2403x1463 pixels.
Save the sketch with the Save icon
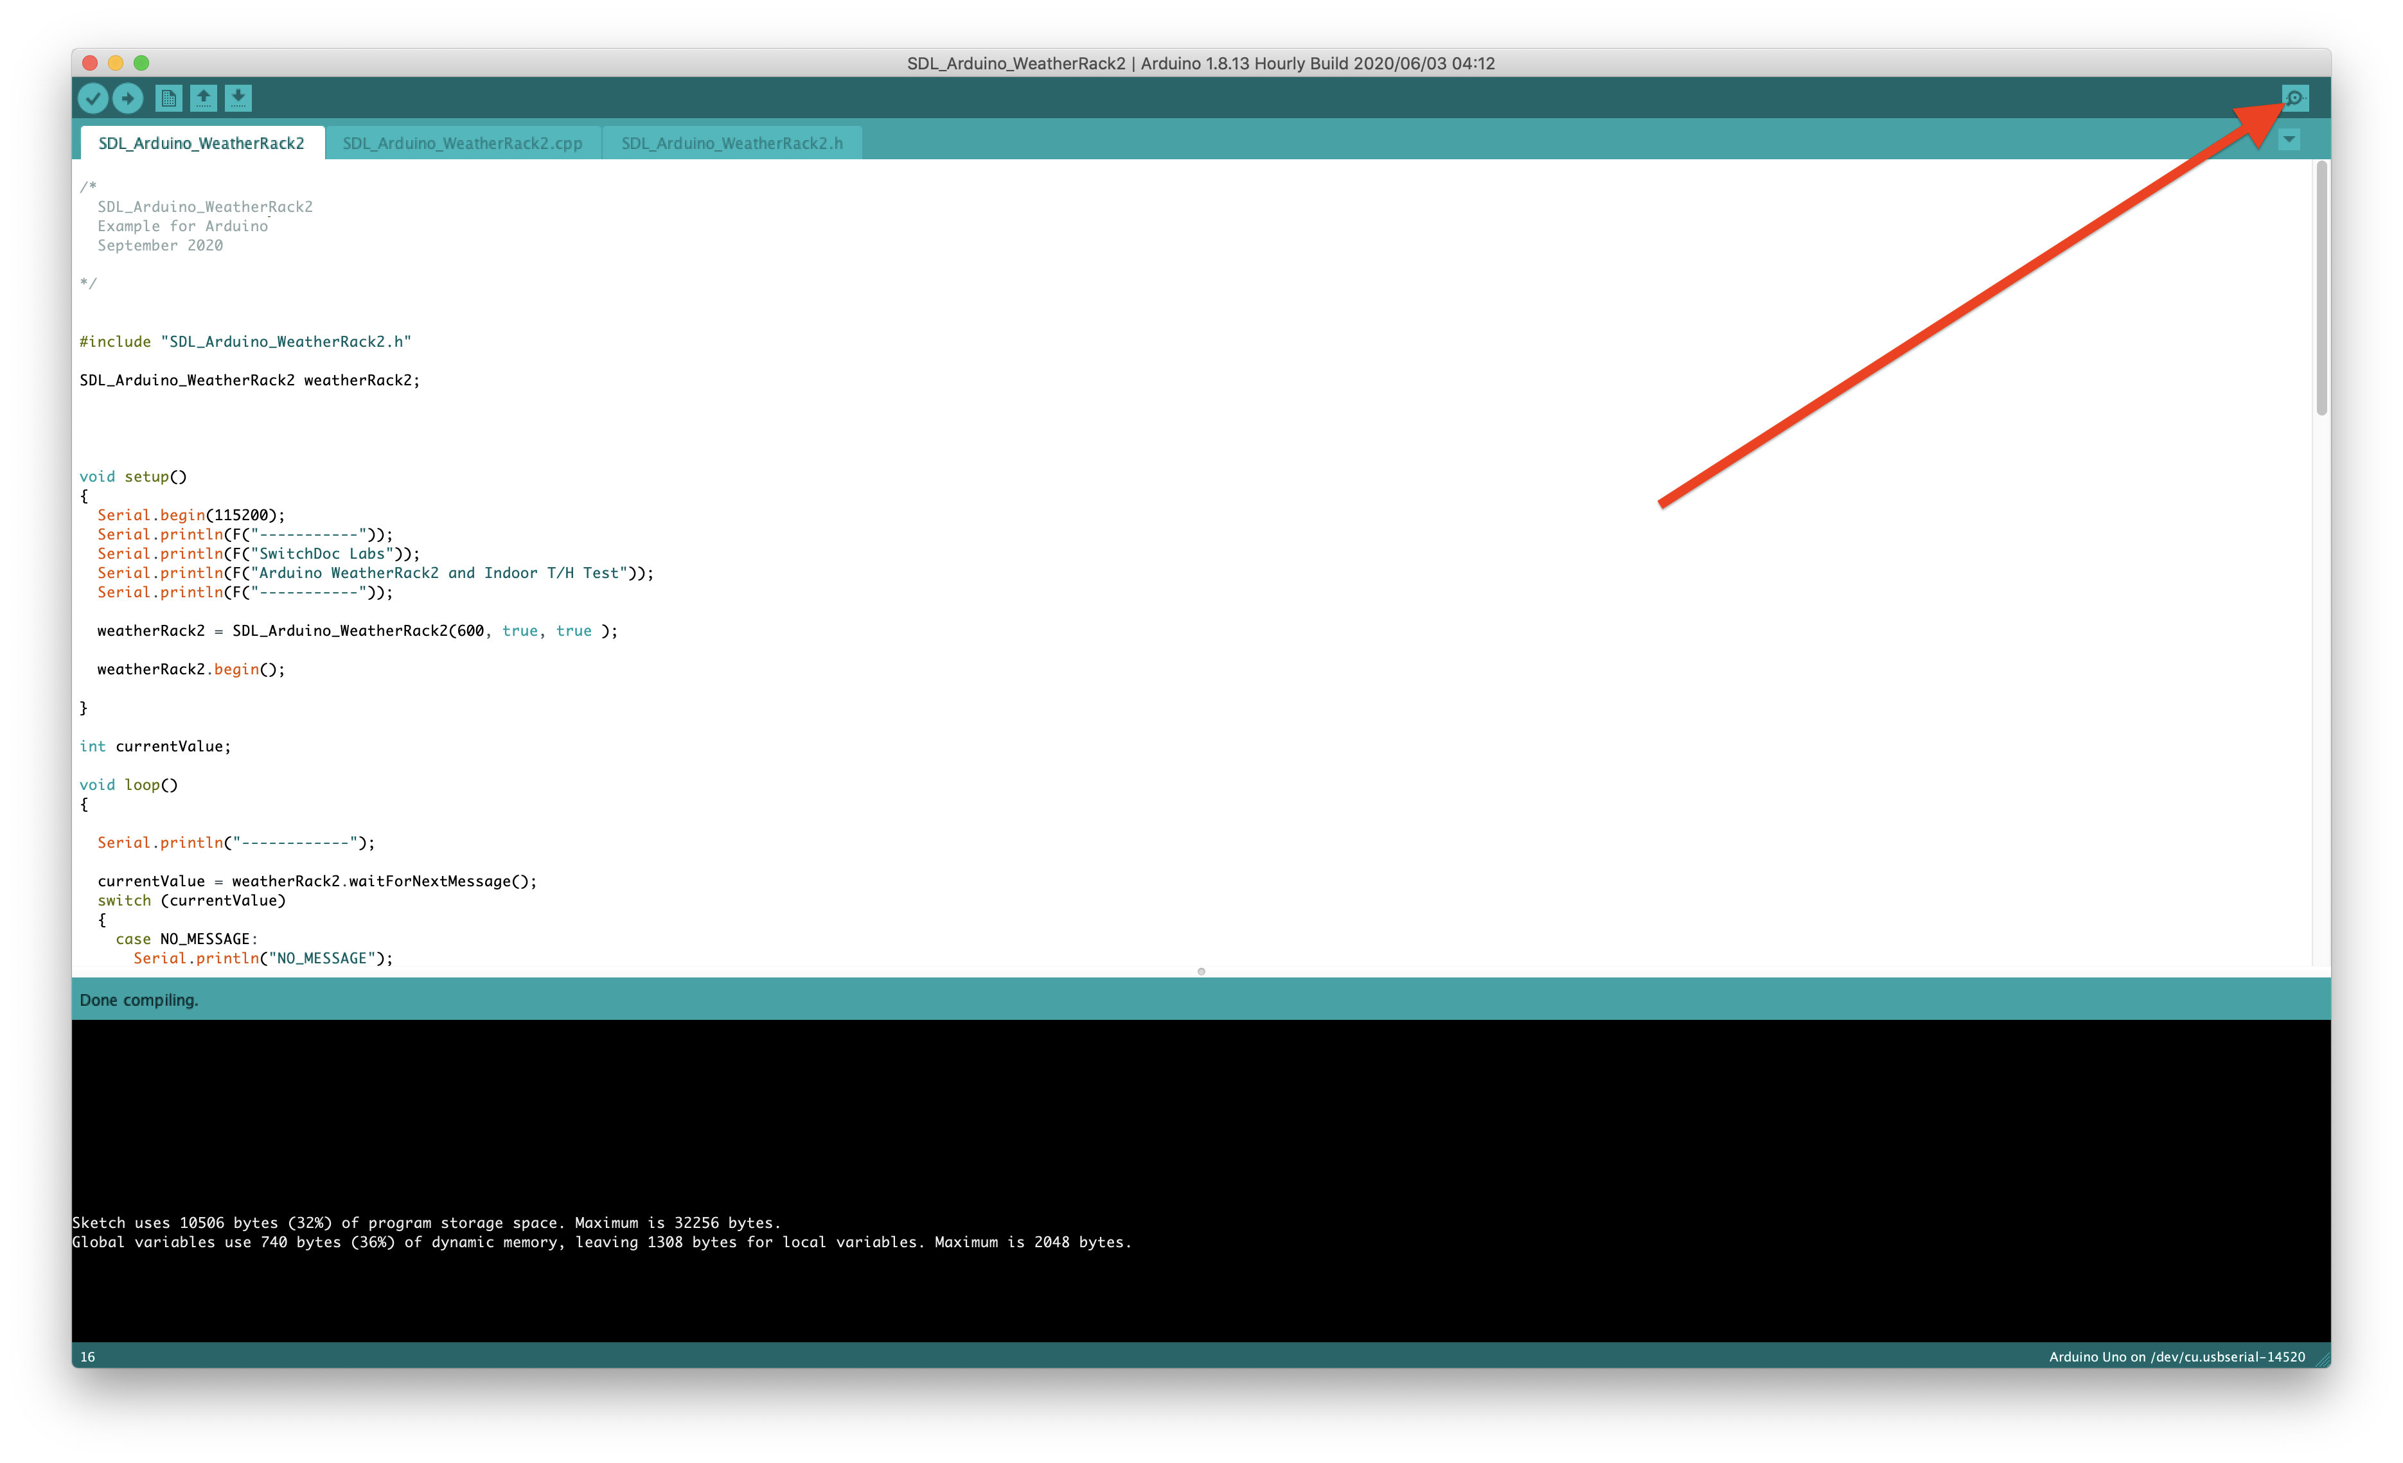click(x=238, y=98)
